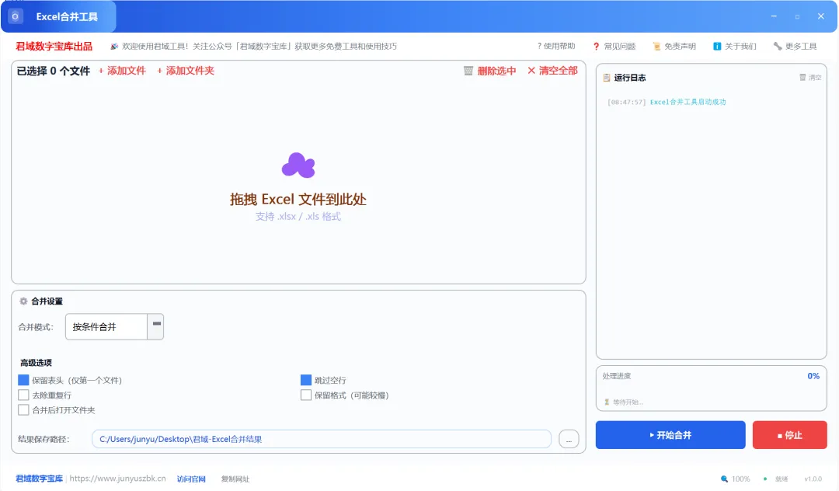Screen dimensions: 839x491
Task: Open the 合并模式 combo box
Action: point(114,327)
